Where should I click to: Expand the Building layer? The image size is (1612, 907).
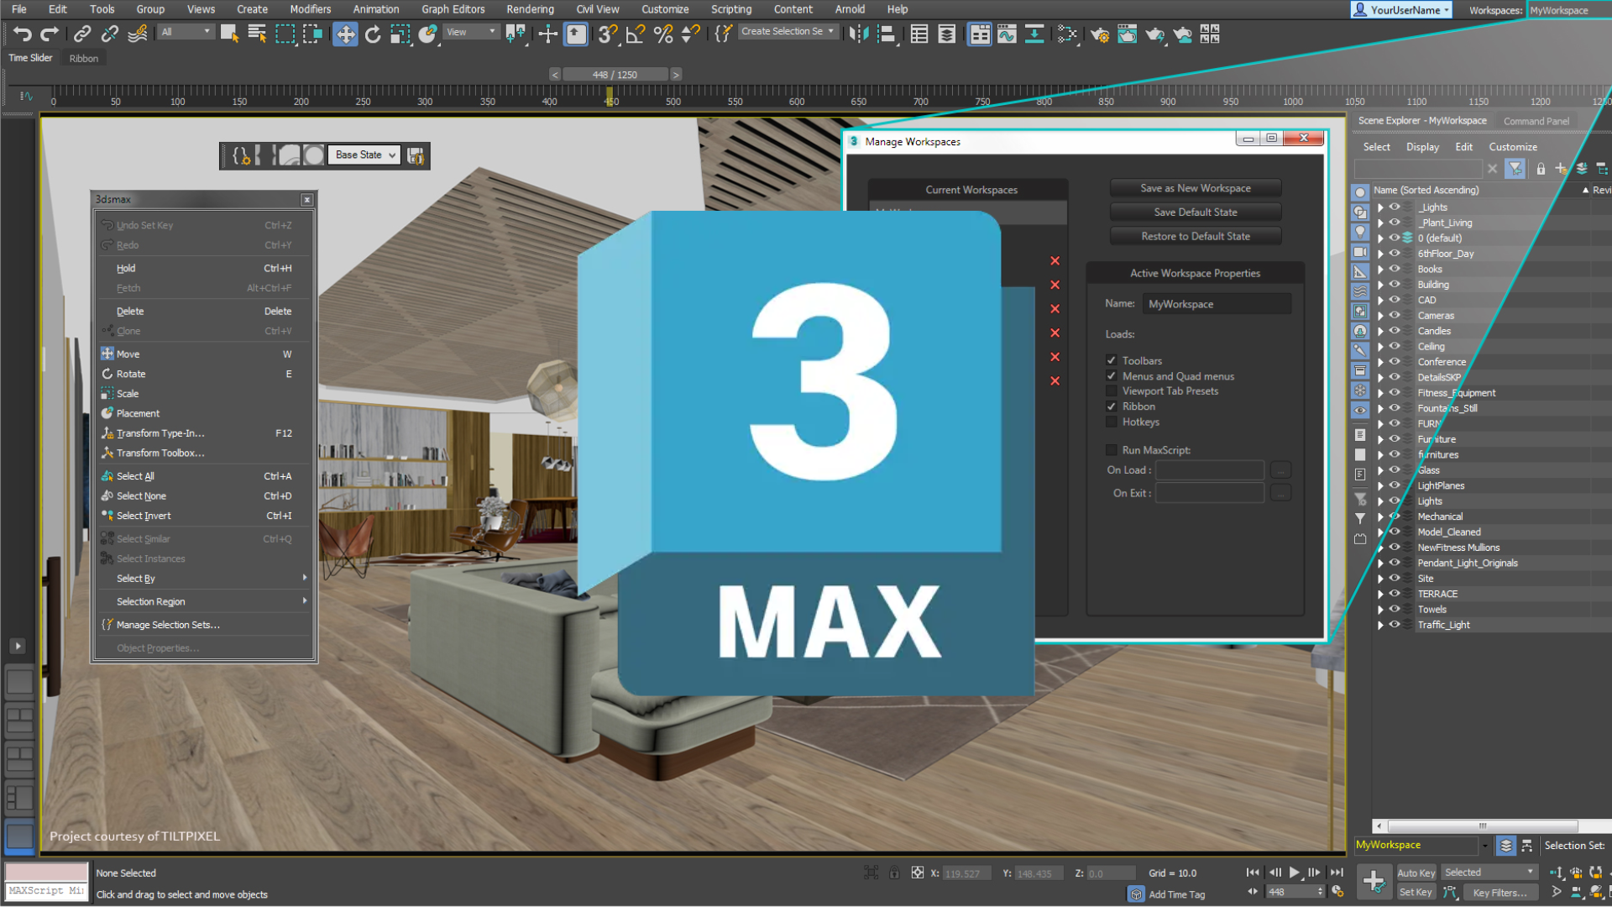1380,285
